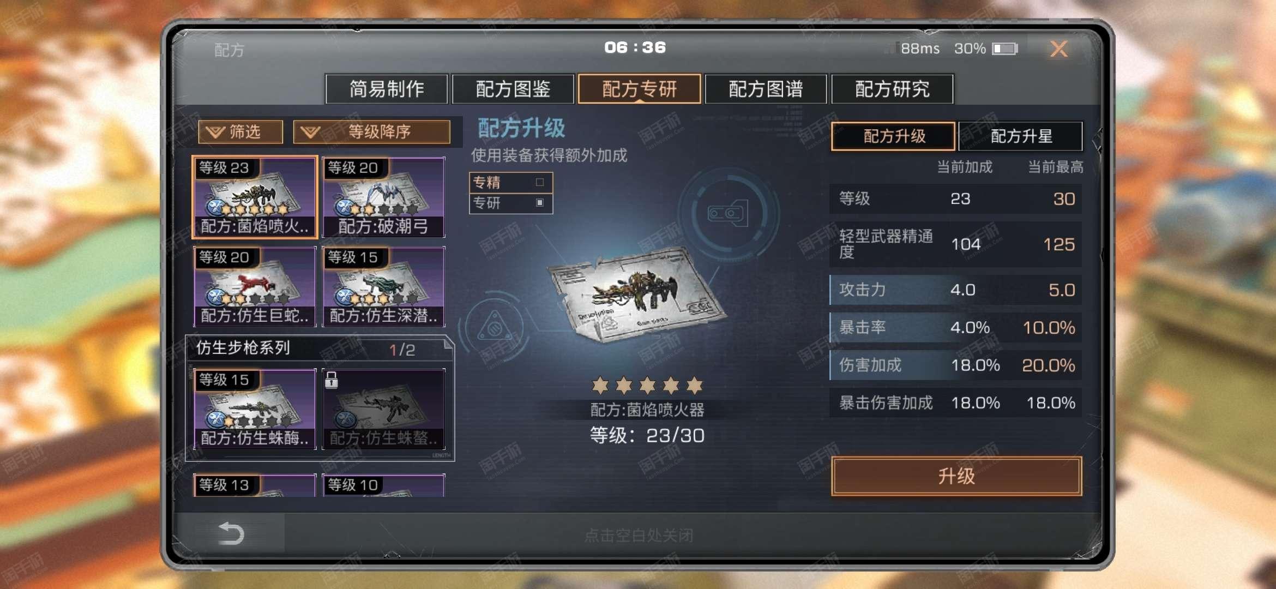Click the triangle slot icon left of blueprint
Image resolution: width=1276 pixels, height=589 pixels.
point(493,328)
